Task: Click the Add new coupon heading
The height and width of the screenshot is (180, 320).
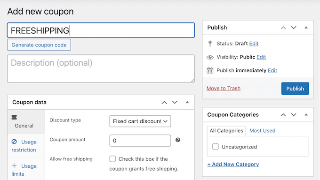Action: [x=40, y=11]
